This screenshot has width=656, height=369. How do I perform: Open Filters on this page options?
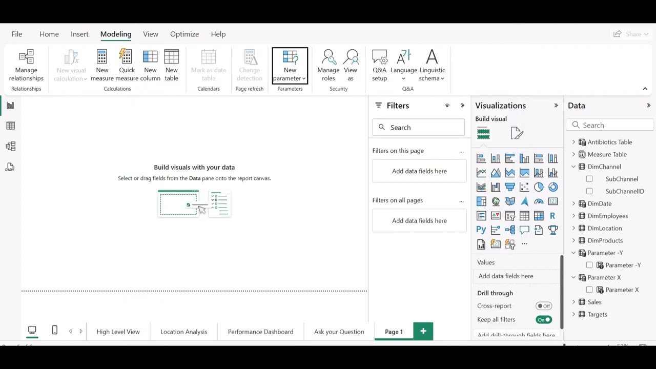(x=461, y=151)
